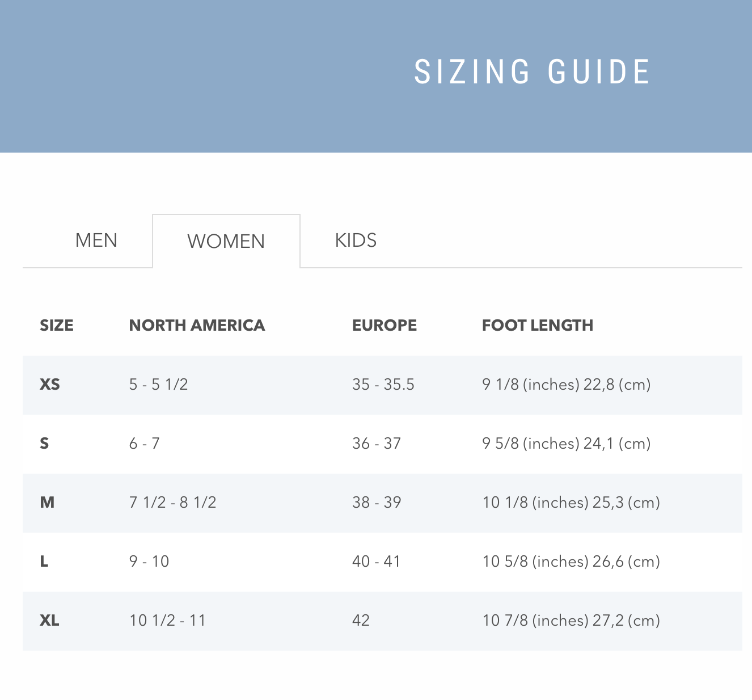Click the North America size 5 - 5 1/2 cell
Screen dimensions: 752x700
pyautogui.click(x=158, y=385)
